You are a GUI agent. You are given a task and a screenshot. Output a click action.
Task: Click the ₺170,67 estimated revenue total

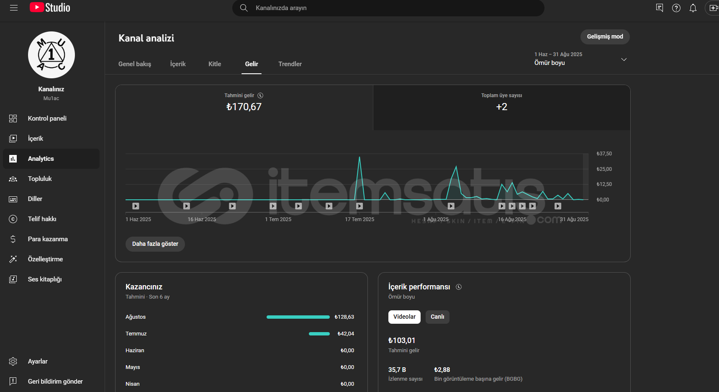point(244,107)
